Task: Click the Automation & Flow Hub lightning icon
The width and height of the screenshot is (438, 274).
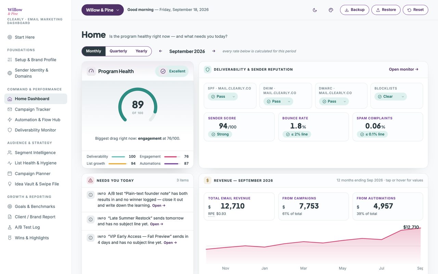Action: pyautogui.click(x=10, y=120)
